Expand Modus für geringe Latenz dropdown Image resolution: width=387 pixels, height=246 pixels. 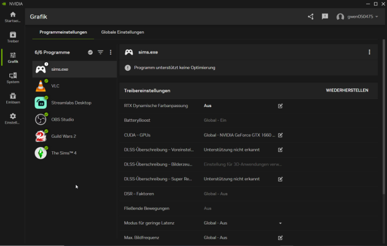click(280, 223)
